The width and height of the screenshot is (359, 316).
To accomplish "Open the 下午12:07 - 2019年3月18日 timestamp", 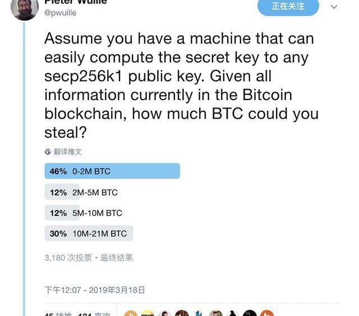I will click(95, 290).
